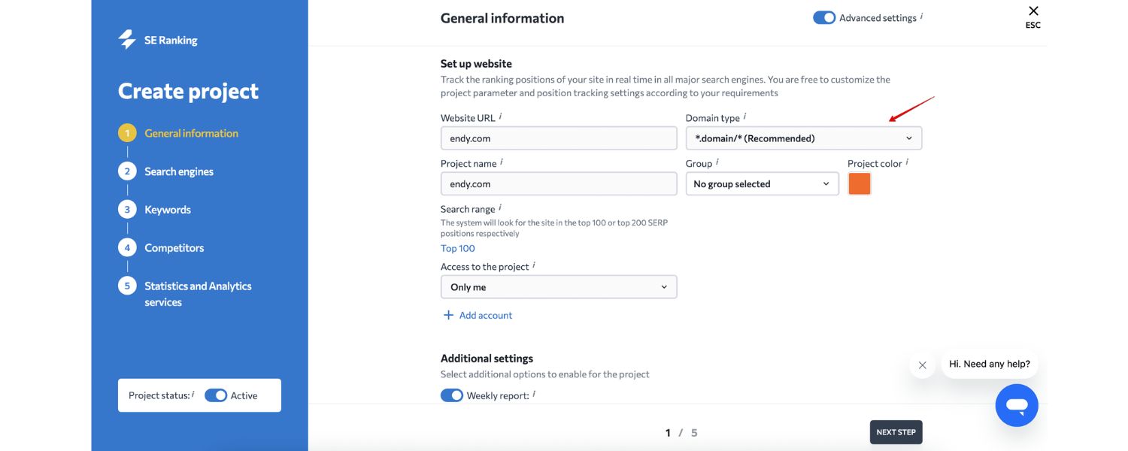Click the info icon next to Search range
The width and height of the screenshot is (1128, 451).
(x=500, y=208)
